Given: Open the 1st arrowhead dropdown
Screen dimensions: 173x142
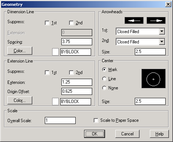Looking at the screenshot, I should click(x=162, y=31).
